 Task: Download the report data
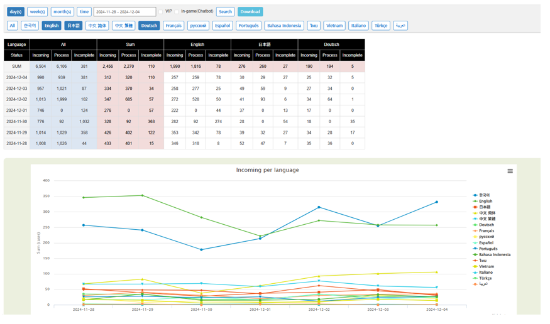[x=250, y=11]
